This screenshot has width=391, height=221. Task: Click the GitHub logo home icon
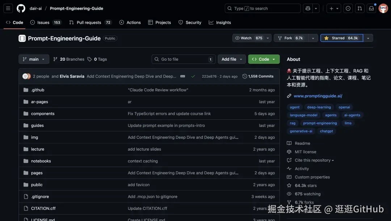click(21, 8)
